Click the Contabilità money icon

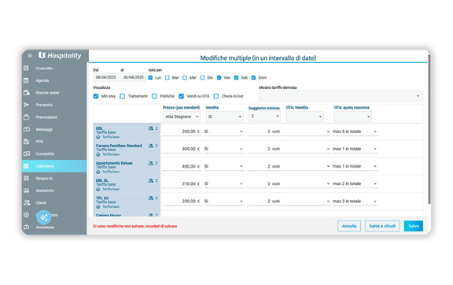click(26, 154)
